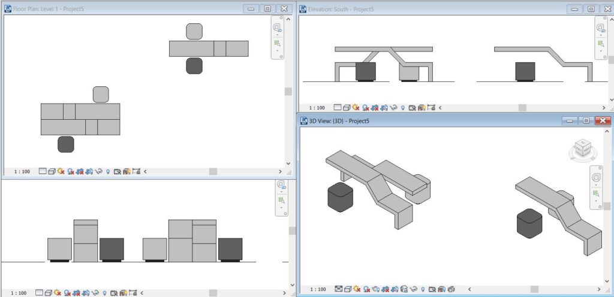This screenshot has width=614, height=297.
Task: Toggle Crop View in Floor Plan view bar
Action: (x=80, y=172)
